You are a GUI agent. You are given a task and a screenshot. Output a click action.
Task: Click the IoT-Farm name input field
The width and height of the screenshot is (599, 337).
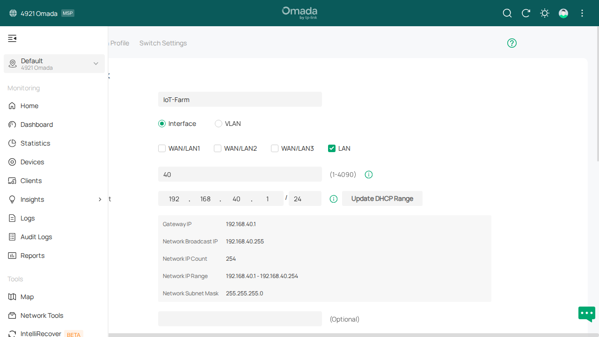tap(240, 99)
